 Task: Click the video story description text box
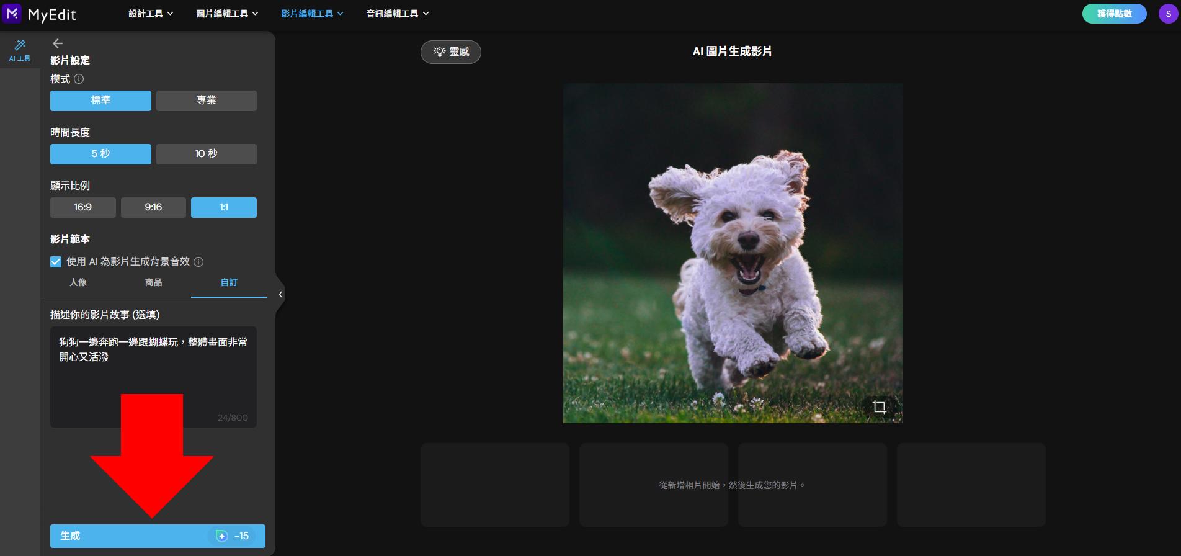coord(153,377)
